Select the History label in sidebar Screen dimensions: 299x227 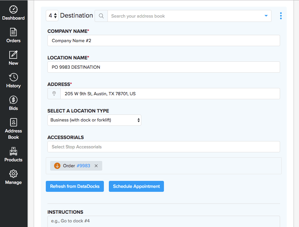[13, 86]
